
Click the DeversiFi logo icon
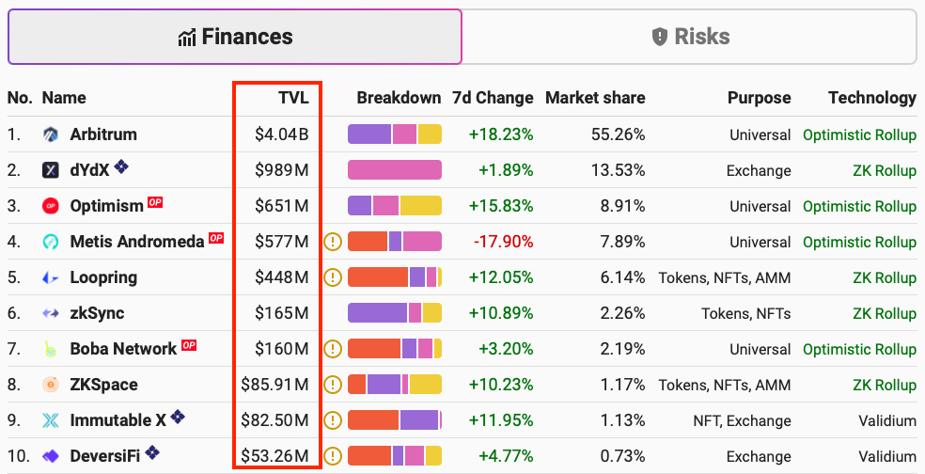click(51, 456)
